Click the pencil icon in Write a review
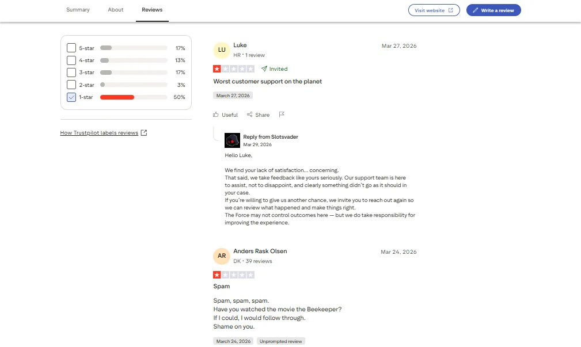Image resolution: width=581 pixels, height=347 pixels. click(x=476, y=10)
